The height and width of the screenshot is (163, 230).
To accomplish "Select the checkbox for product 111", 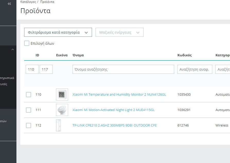I will [29, 110].
